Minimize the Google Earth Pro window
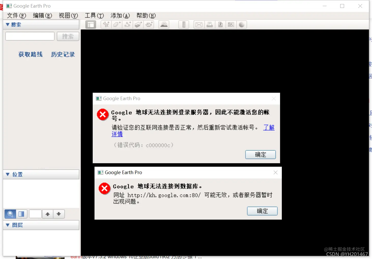372x259 pixels. (x=324, y=6)
